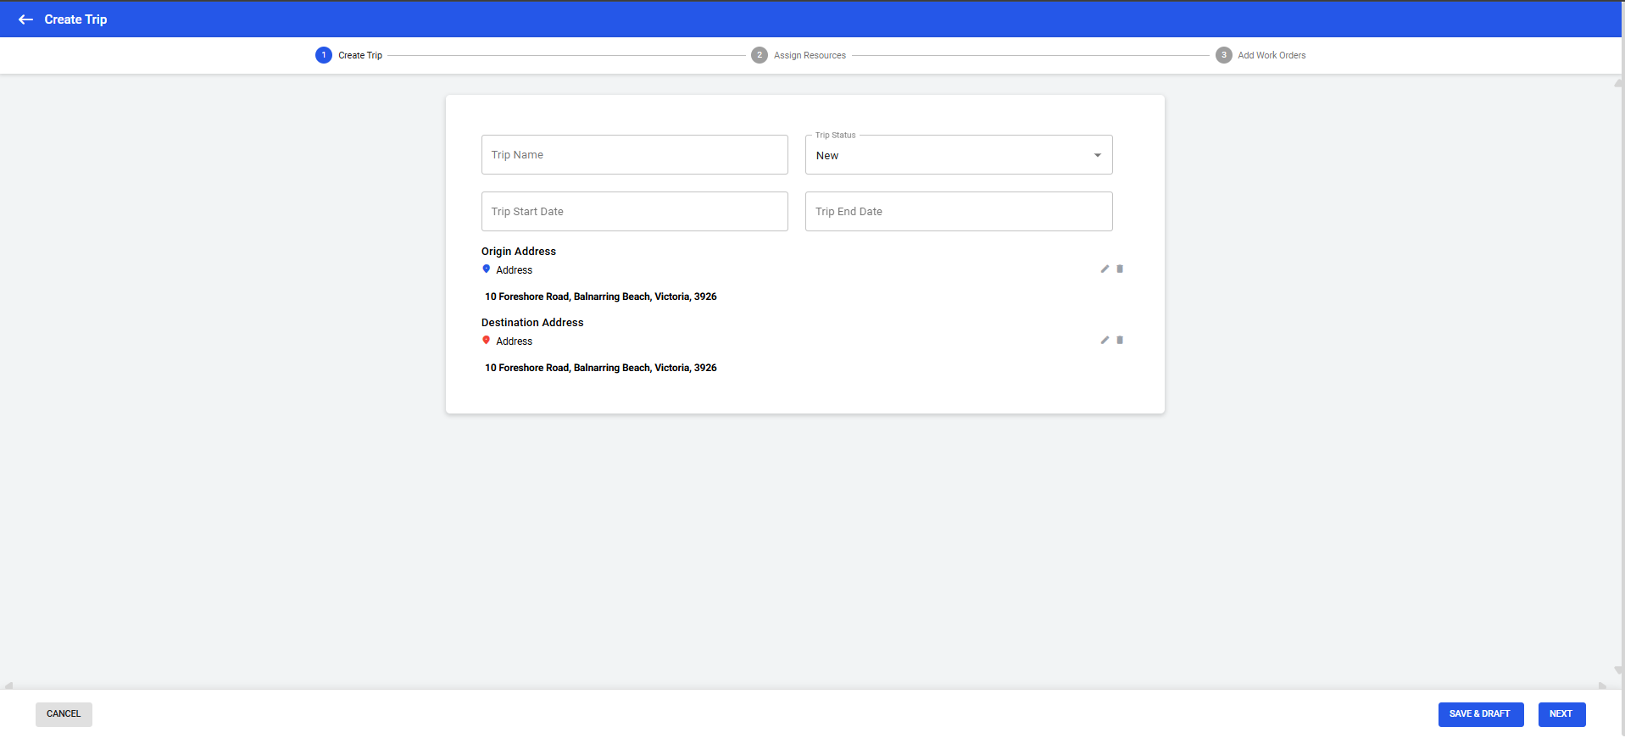Edit the Destination Address with pencil icon
Image resolution: width=1625 pixels, height=738 pixels.
1105,340
